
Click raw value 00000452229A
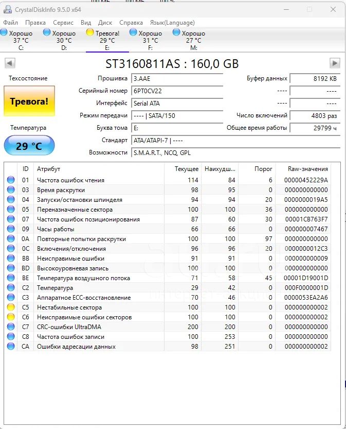tap(306, 180)
